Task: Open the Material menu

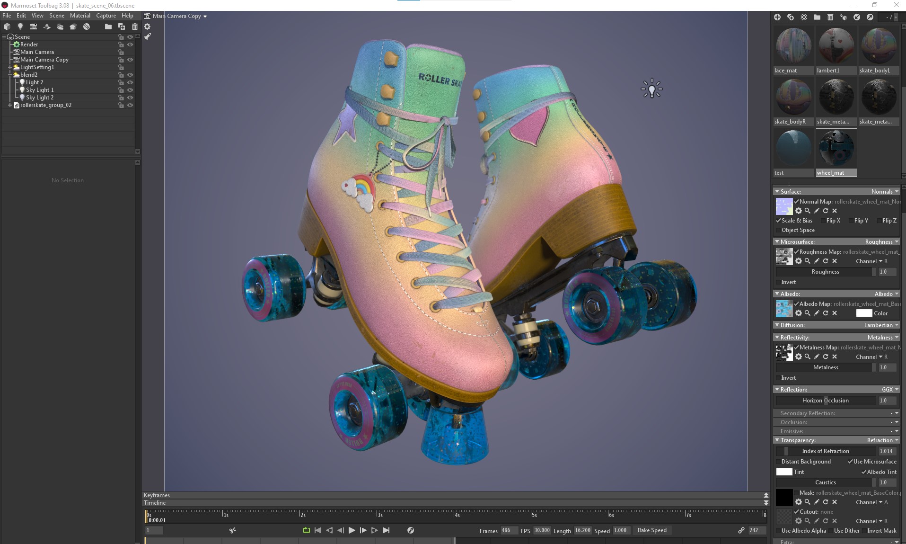Action: coord(80,16)
